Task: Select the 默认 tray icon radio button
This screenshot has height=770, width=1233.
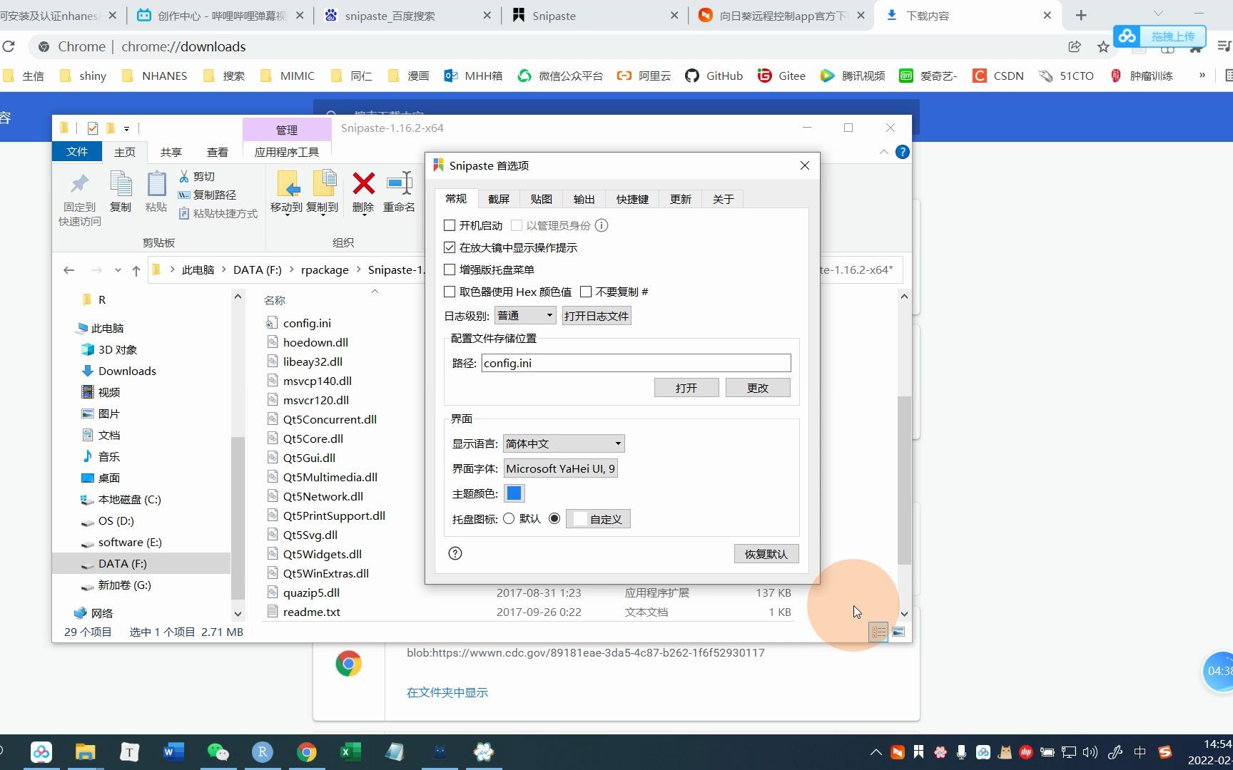Action: pyautogui.click(x=509, y=518)
